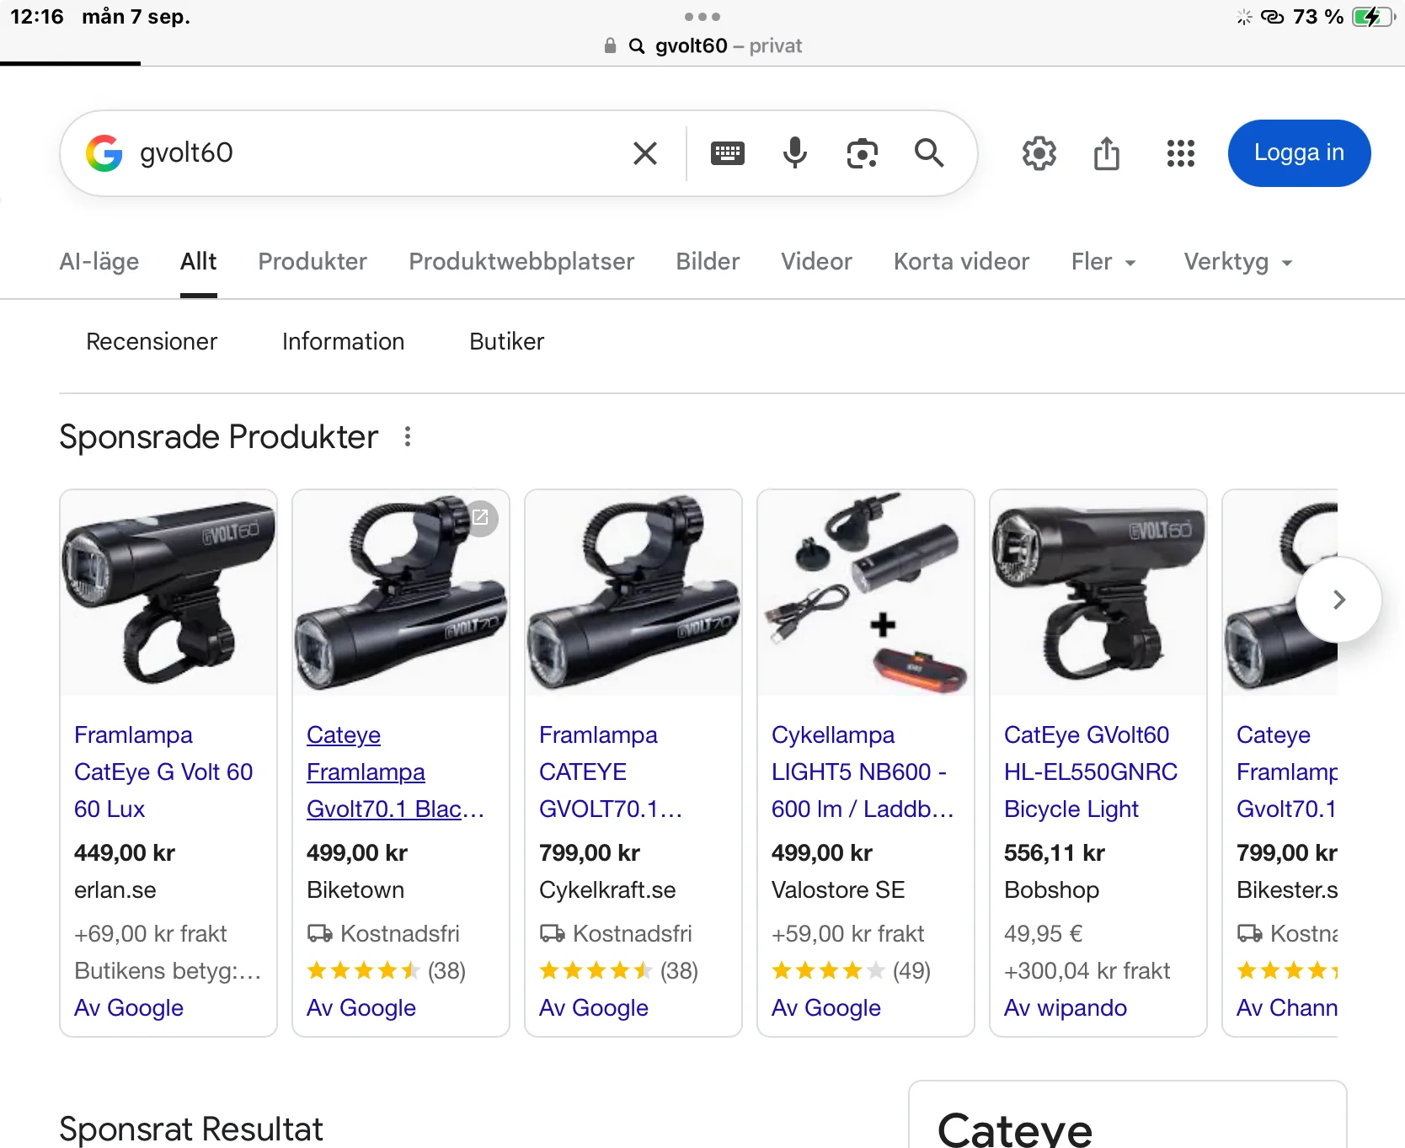Tap the 449,00 kr price

125,852
